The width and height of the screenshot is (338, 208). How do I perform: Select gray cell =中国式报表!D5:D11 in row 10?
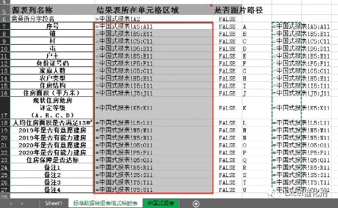pyautogui.click(x=154, y=49)
